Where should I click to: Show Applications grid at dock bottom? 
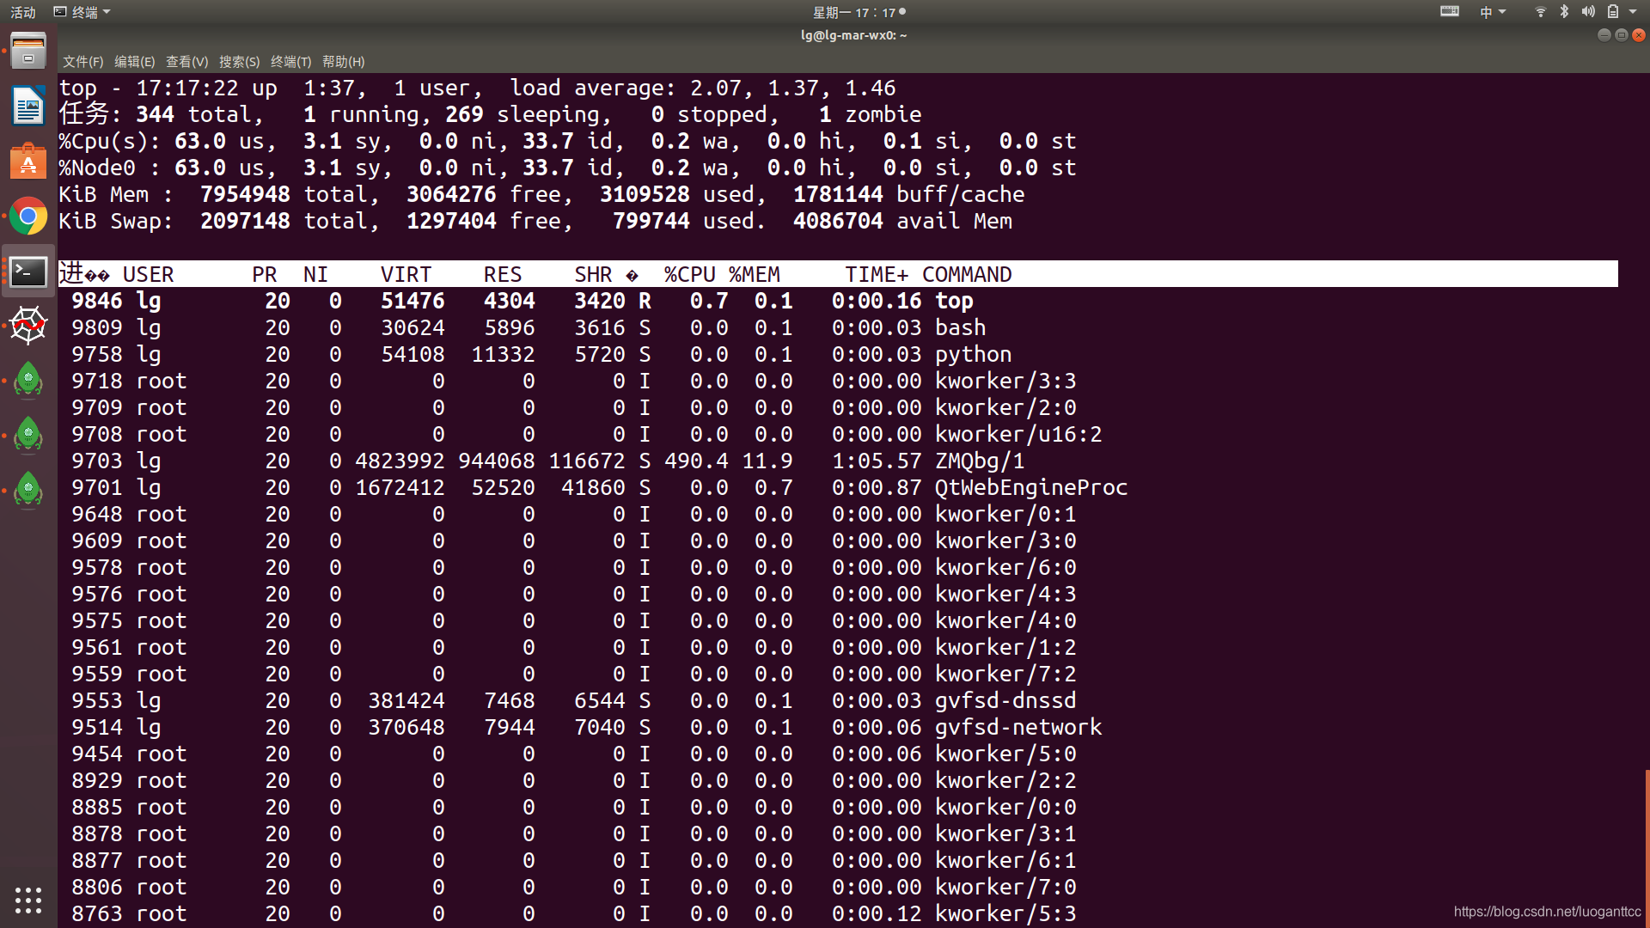click(28, 900)
